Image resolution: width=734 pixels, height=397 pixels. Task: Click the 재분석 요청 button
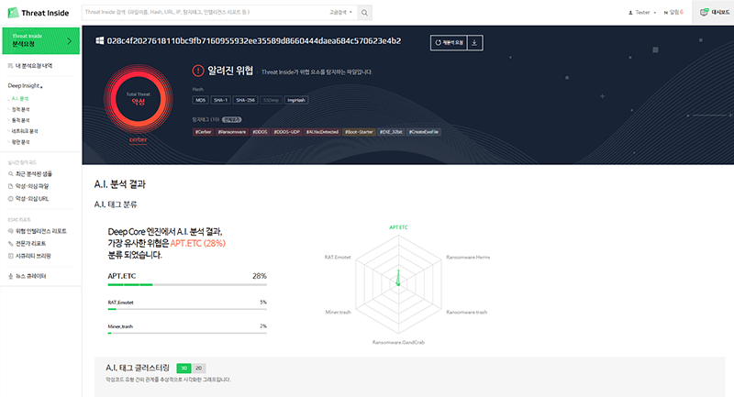click(448, 42)
